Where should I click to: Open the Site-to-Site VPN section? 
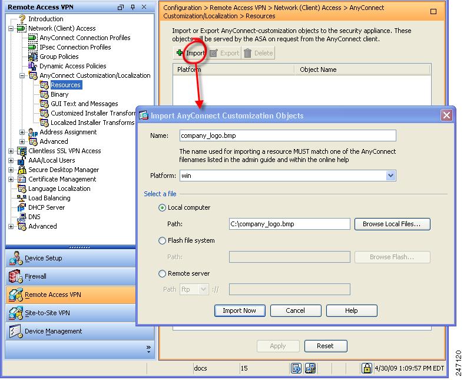point(71,313)
